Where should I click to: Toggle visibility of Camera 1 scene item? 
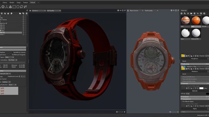(x=25, y=34)
